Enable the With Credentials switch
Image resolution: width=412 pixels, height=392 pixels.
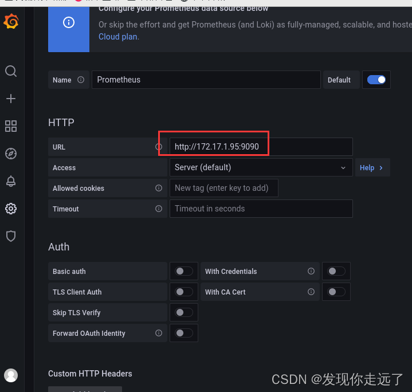coord(336,271)
